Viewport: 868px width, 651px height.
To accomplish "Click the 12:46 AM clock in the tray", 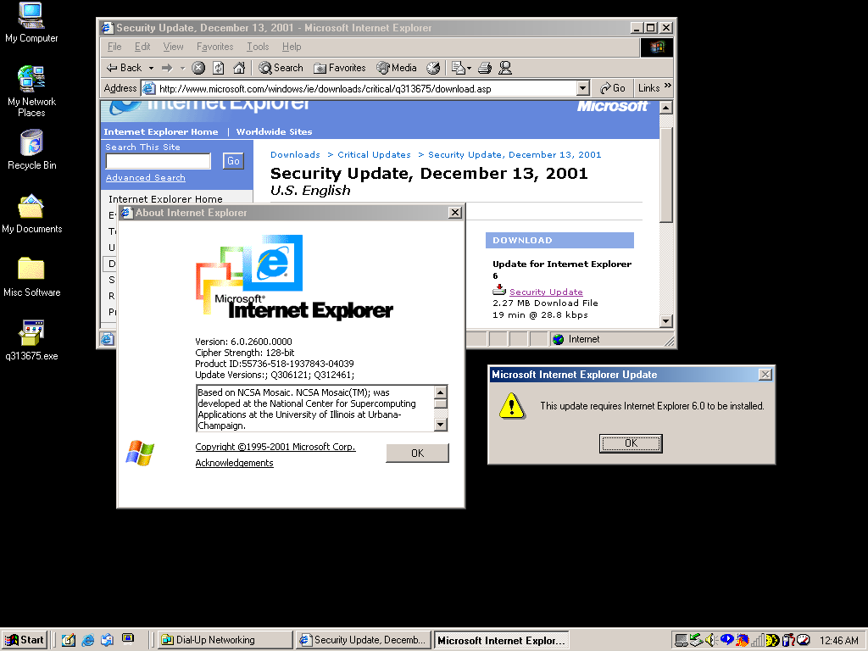I will tap(839, 641).
